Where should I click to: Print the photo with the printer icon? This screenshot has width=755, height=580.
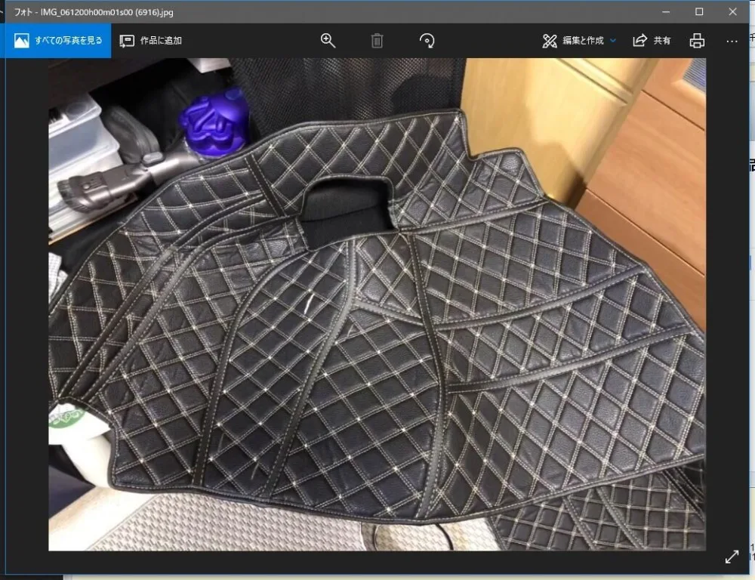pos(697,41)
